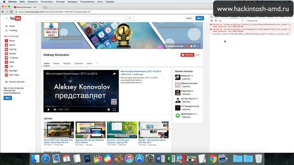Screen dimensions: 294x165
Task: Open the Live category in sidebar
Action: (11, 66)
